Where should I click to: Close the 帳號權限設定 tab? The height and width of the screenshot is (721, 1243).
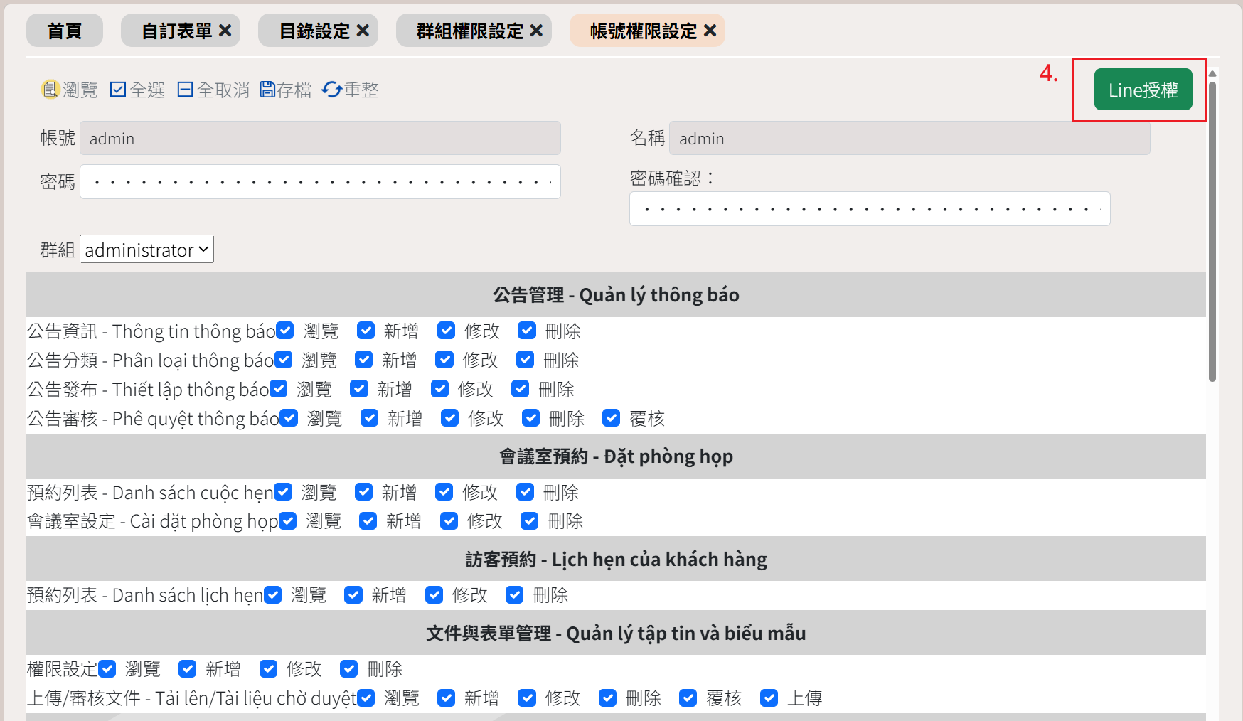[710, 31]
